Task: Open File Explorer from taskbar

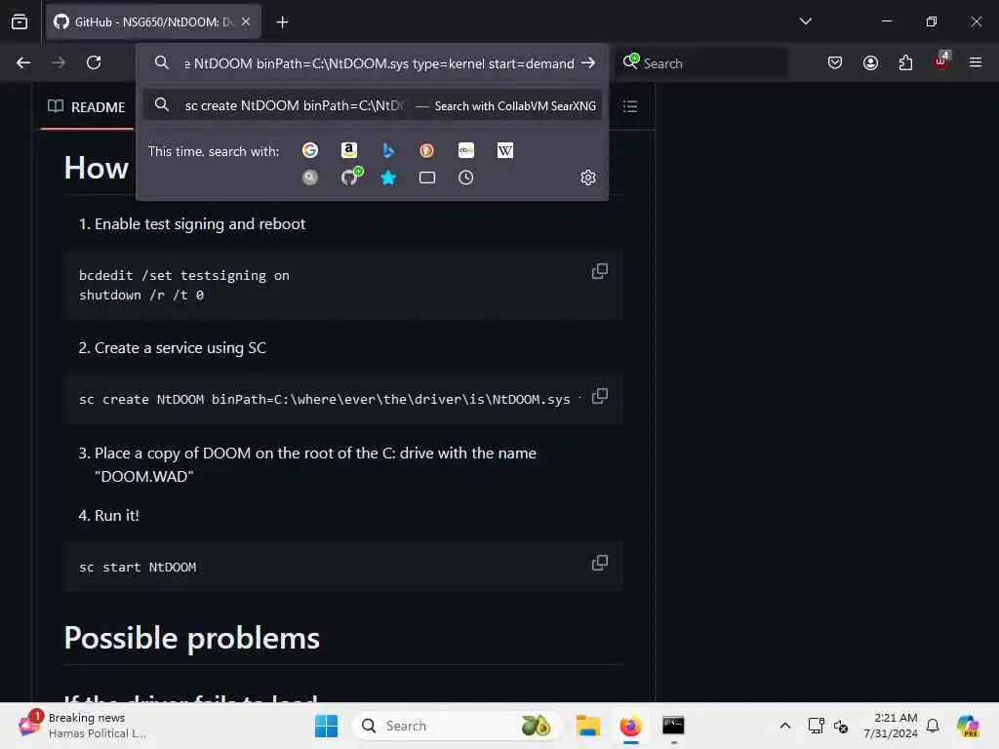Action: pyautogui.click(x=588, y=726)
